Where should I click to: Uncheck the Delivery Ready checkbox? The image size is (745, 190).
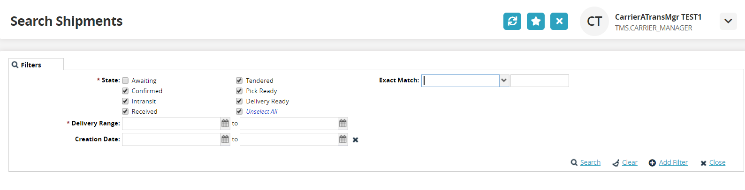coord(239,101)
